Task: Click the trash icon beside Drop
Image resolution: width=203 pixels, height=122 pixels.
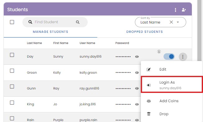Action: 149,114
